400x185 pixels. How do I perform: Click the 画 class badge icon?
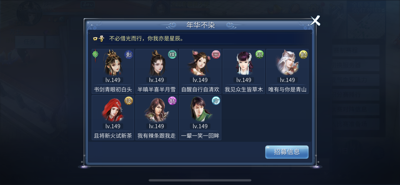tap(216, 54)
